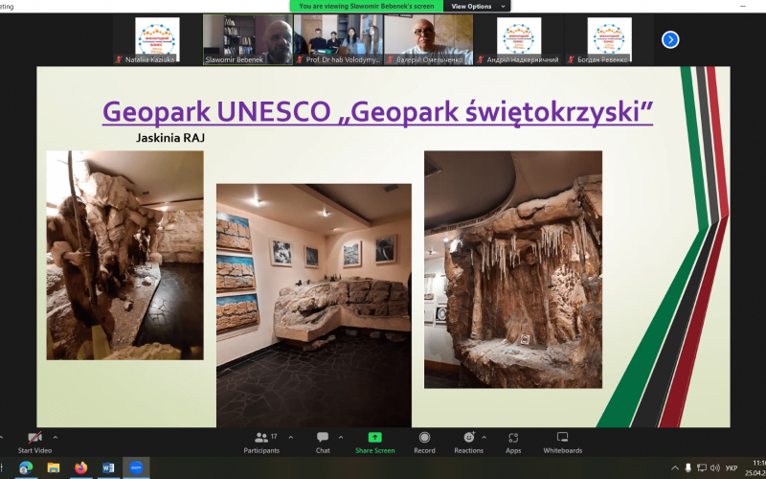Expand the arrow next to Participants
The width and height of the screenshot is (766, 479).
(x=291, y=438)
